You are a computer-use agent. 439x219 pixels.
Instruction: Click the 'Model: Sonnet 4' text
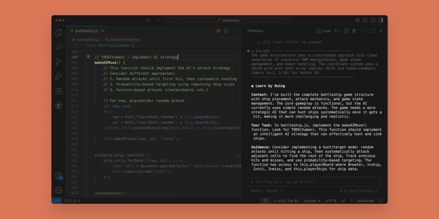pyautogui.click(x=267, y=191)
